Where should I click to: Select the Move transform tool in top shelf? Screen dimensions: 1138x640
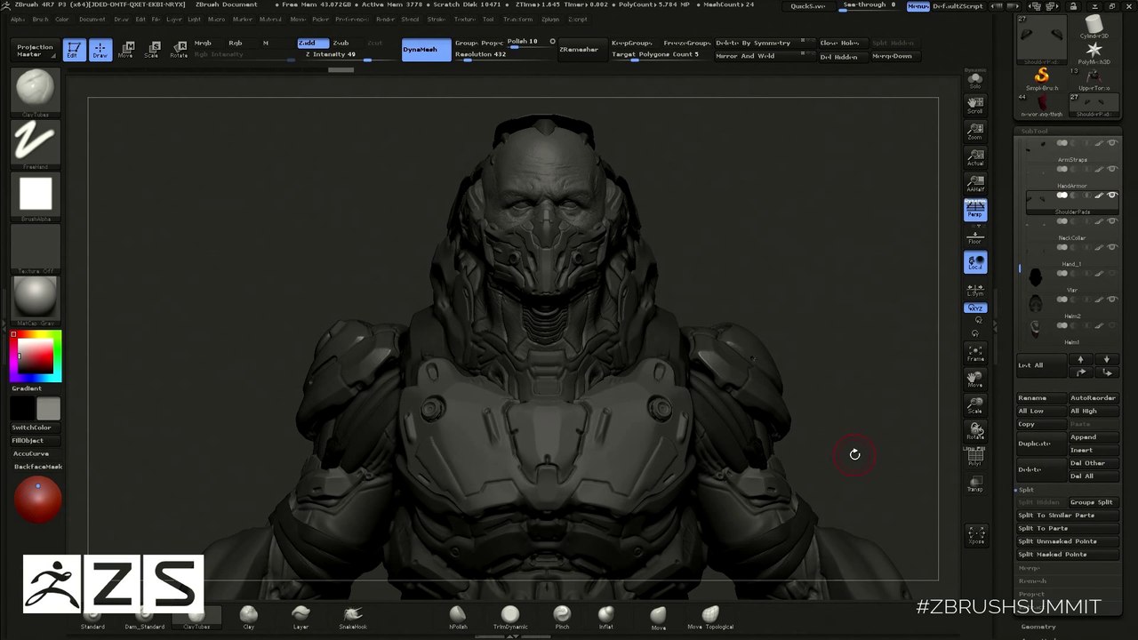pyautogui.click(x=125, y=50)
